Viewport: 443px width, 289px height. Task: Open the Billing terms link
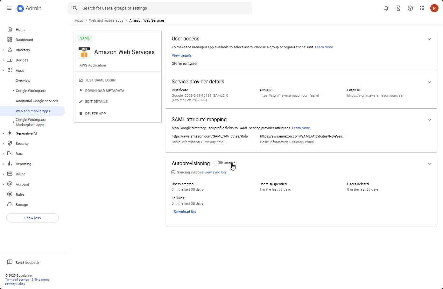40,280
